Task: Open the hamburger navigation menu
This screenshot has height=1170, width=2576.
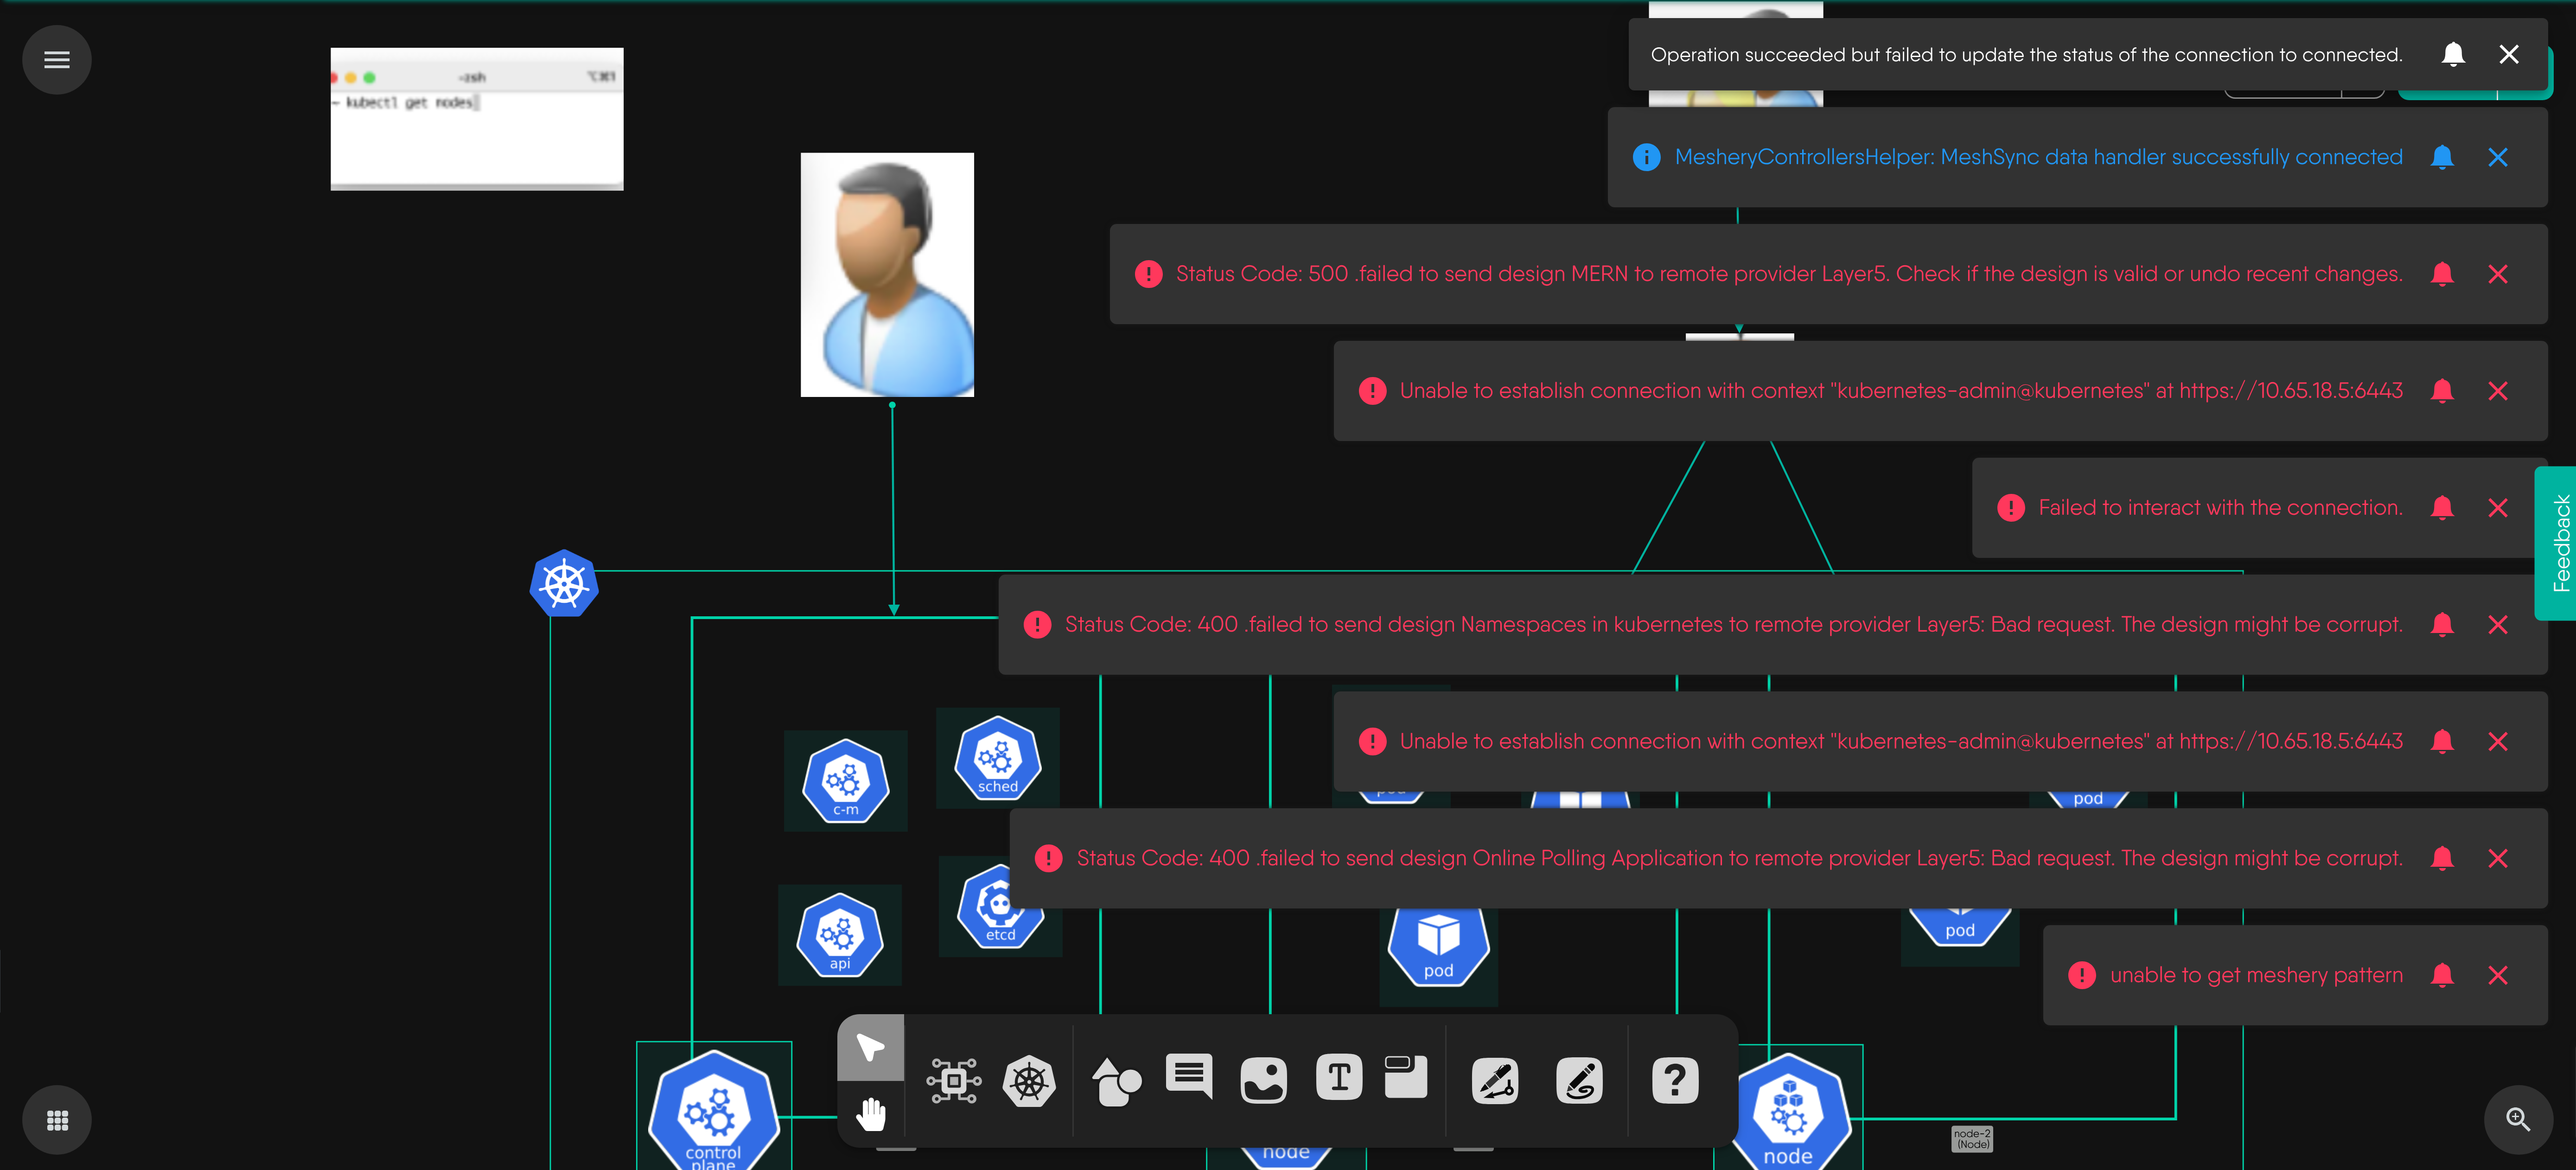Action: [57, 60]
